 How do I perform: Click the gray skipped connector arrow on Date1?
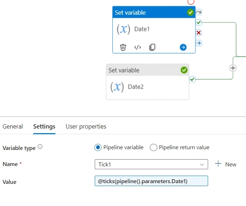click(x=198, y=12)
